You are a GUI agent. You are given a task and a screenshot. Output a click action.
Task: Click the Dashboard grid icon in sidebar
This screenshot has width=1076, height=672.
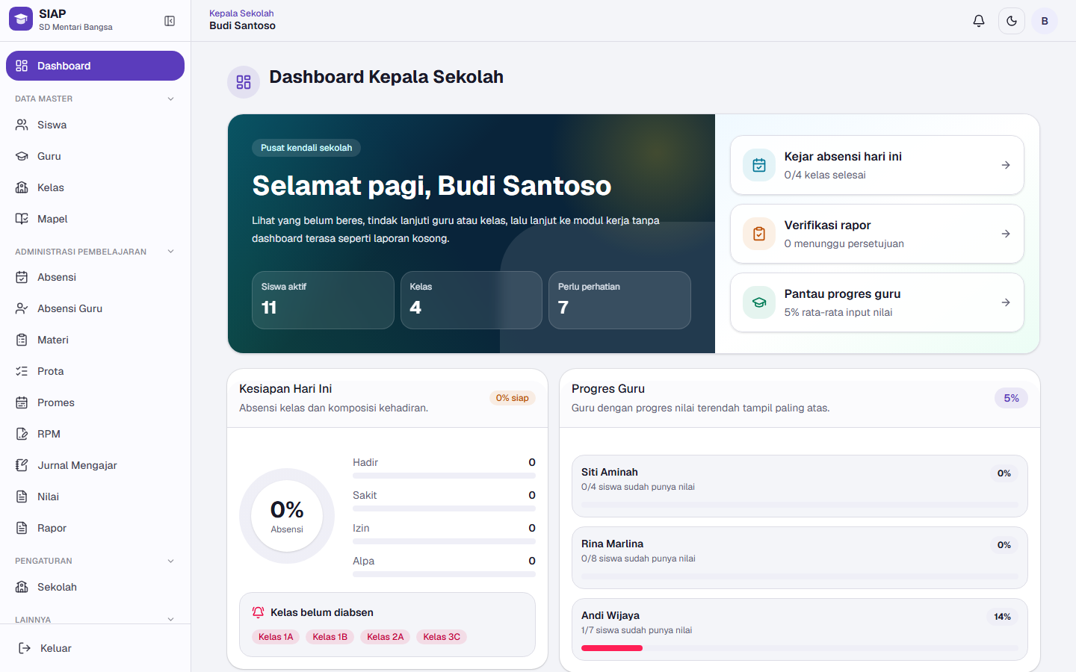coord(22,66)
